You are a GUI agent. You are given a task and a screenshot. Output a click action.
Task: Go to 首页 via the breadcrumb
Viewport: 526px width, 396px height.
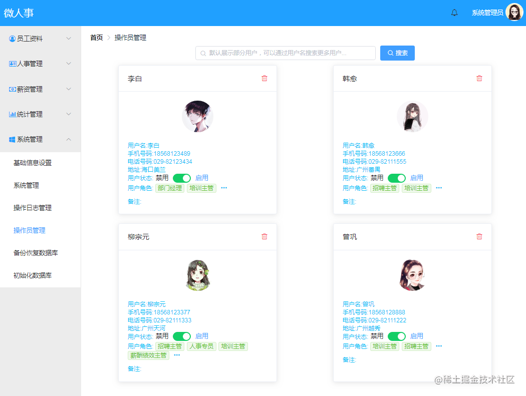pyautogui.click(x=97, y=38)
